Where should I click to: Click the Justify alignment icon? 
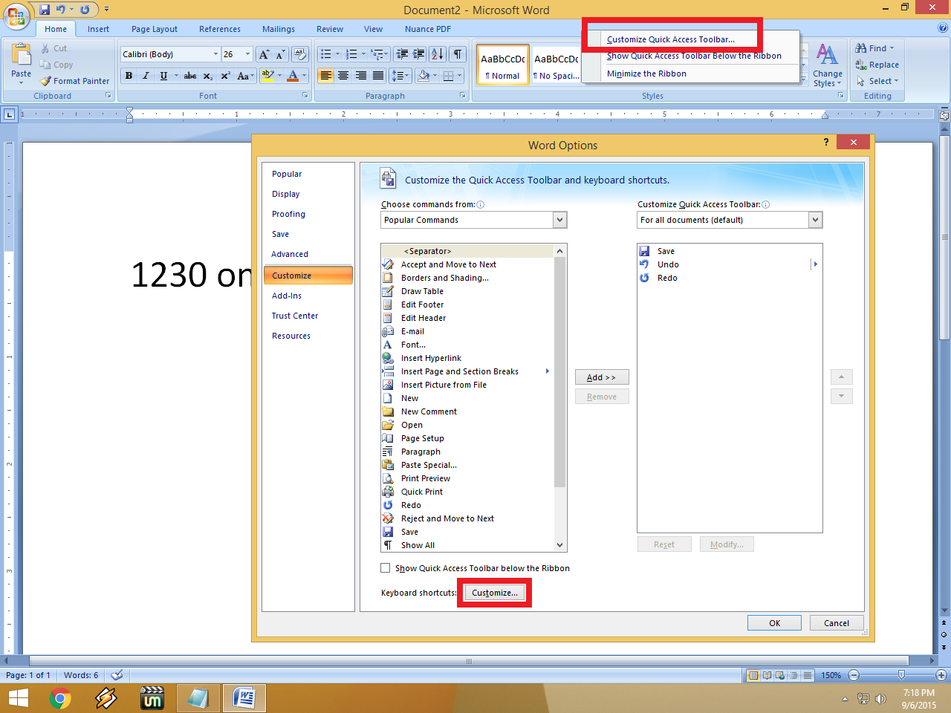pyautogui.click(x=378, y=76)
